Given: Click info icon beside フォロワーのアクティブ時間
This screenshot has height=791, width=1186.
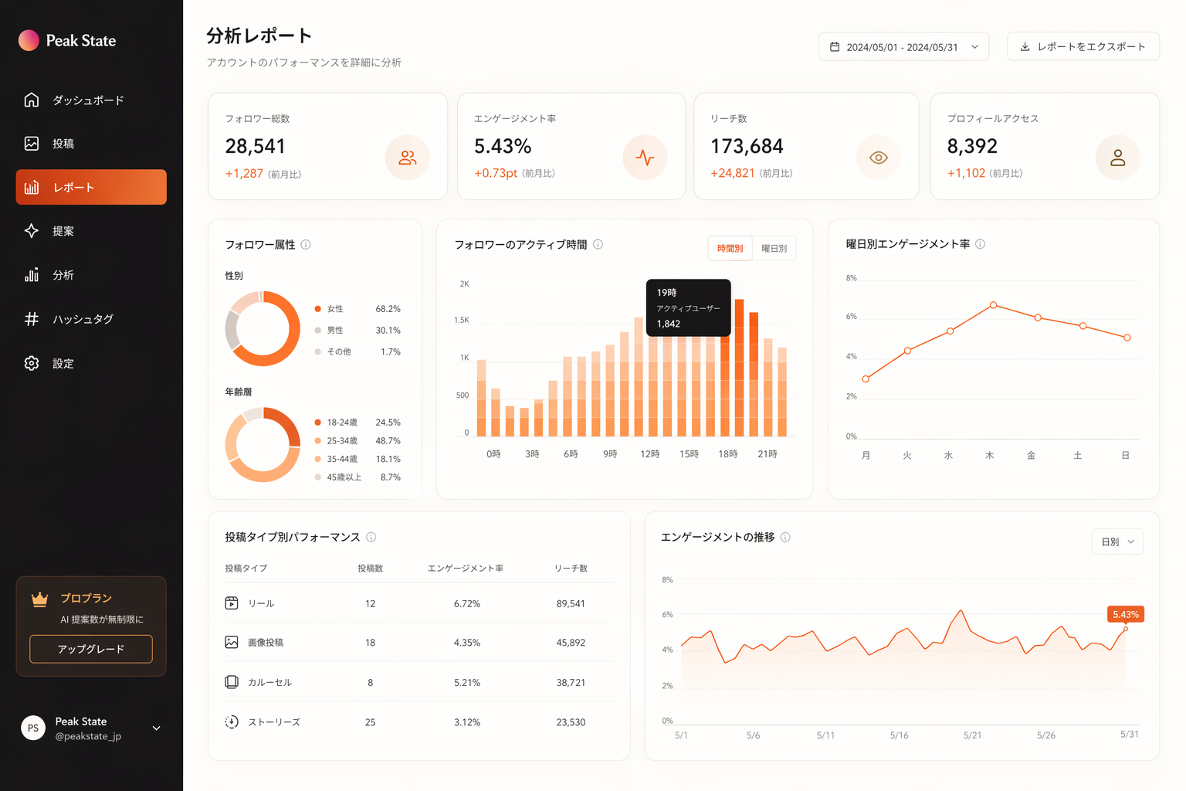Looking at the screenshot, I should point(598,244).
